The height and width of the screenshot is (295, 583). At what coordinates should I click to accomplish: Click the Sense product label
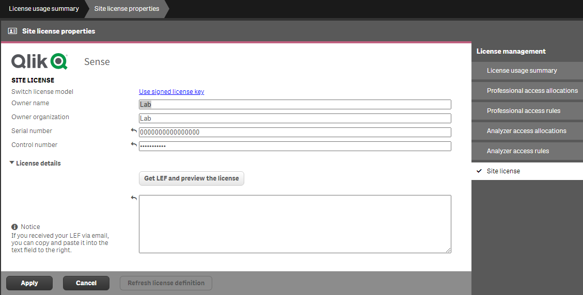pos(97,62)
